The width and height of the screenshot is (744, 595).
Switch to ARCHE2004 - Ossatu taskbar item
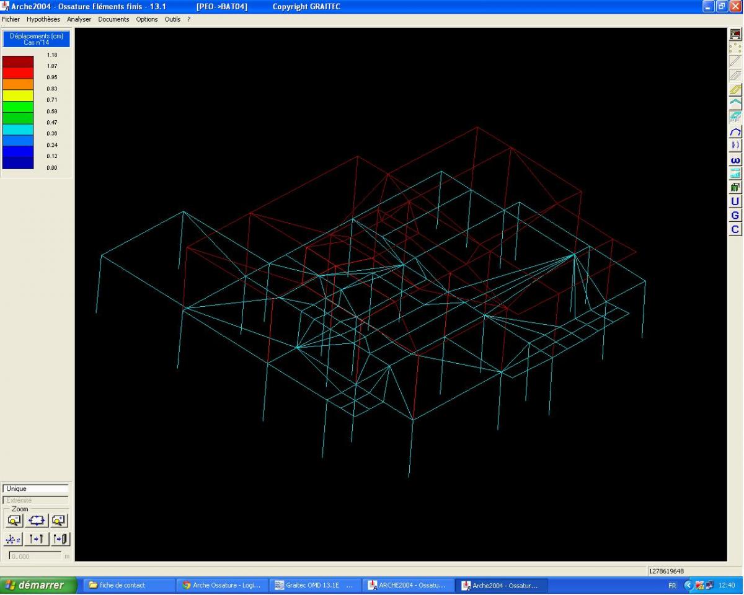pos(408,585)
